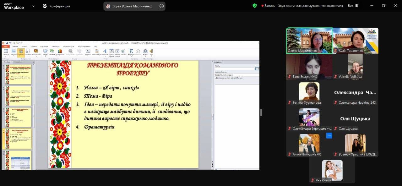Select Аліна Полюхіна 4Х participant tile
Viewport: 402px width, 186px height.
point(309,145)
